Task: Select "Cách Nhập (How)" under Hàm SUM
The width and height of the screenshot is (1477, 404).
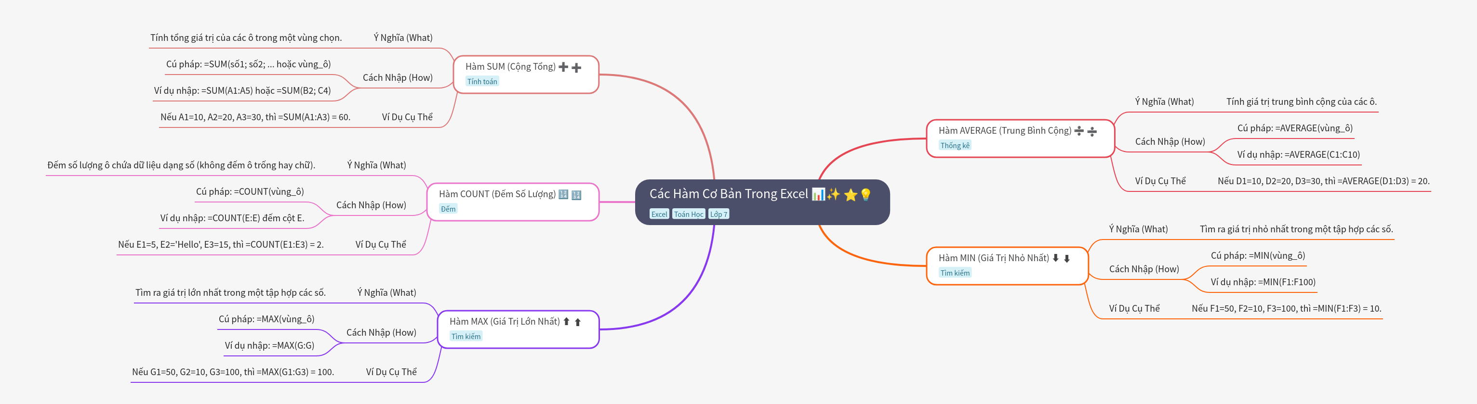Action: 398,78
